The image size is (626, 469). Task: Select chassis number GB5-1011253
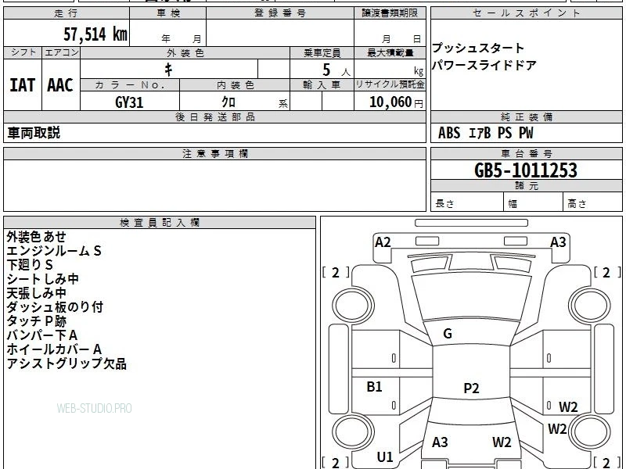coord(526,170)
